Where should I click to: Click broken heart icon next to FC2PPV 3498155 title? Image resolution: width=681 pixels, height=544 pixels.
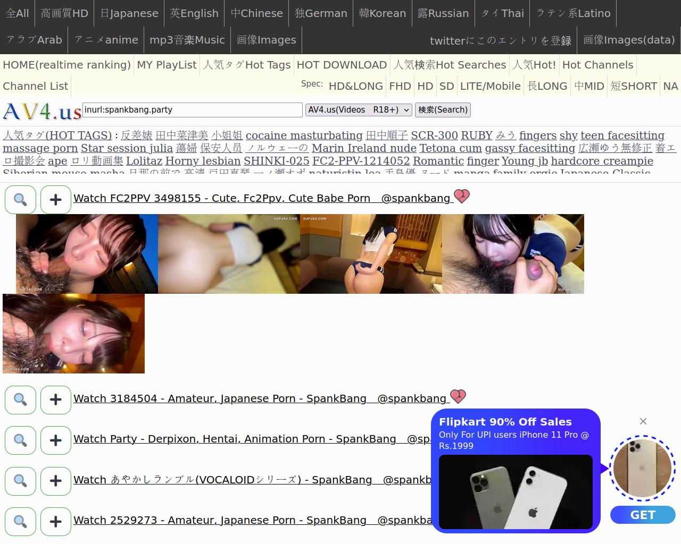(x=461, y=197)
